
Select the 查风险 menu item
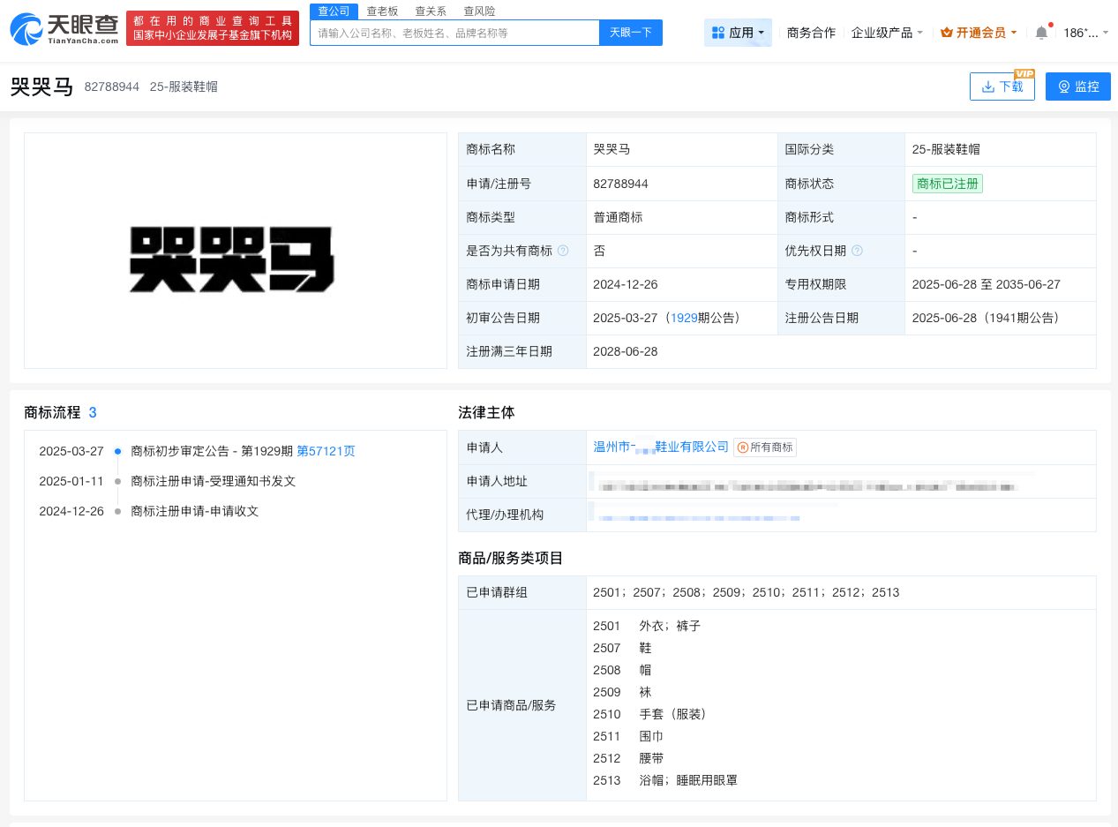[479, 11]
